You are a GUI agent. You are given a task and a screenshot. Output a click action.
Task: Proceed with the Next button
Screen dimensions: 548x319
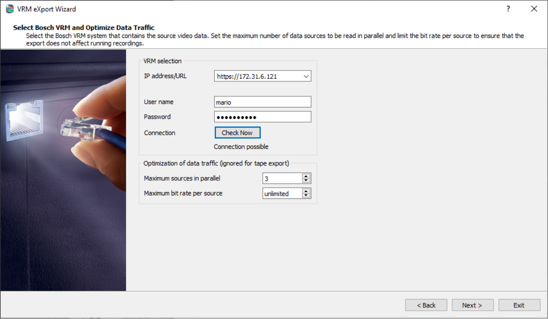473,305
